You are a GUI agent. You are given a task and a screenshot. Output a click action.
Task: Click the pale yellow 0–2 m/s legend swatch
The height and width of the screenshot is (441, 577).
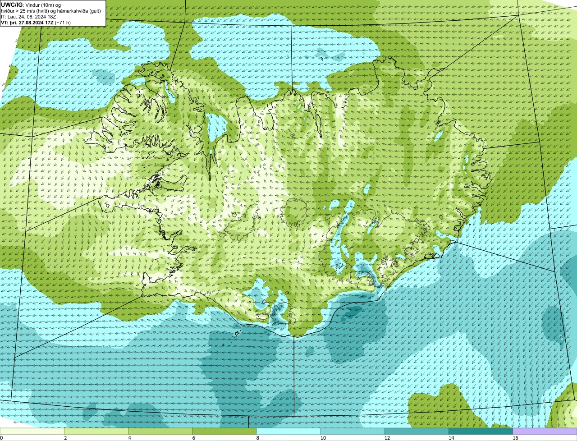(x=32, y=431)
